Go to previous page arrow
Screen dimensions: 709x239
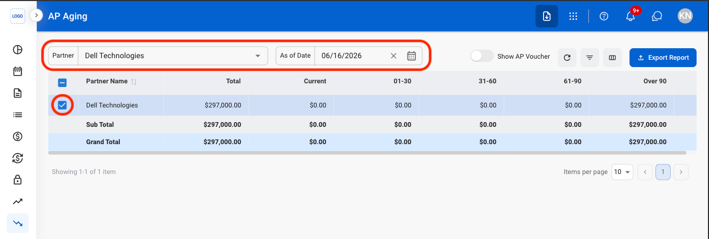[645, 172]
